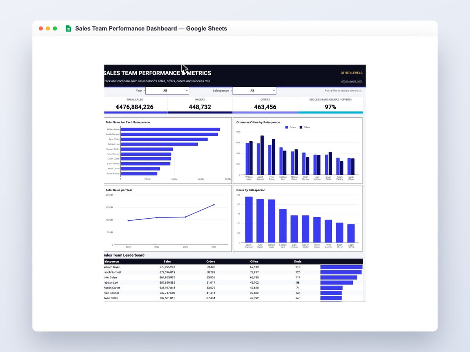Click the 2024 data point on the yearly line chart
The image size is (470, 352).
point(214,205)
